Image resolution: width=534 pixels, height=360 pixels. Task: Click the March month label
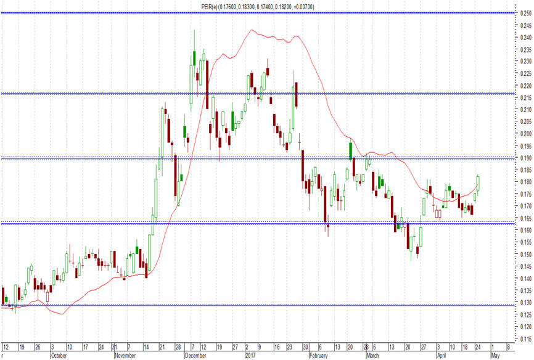[372, 356]
